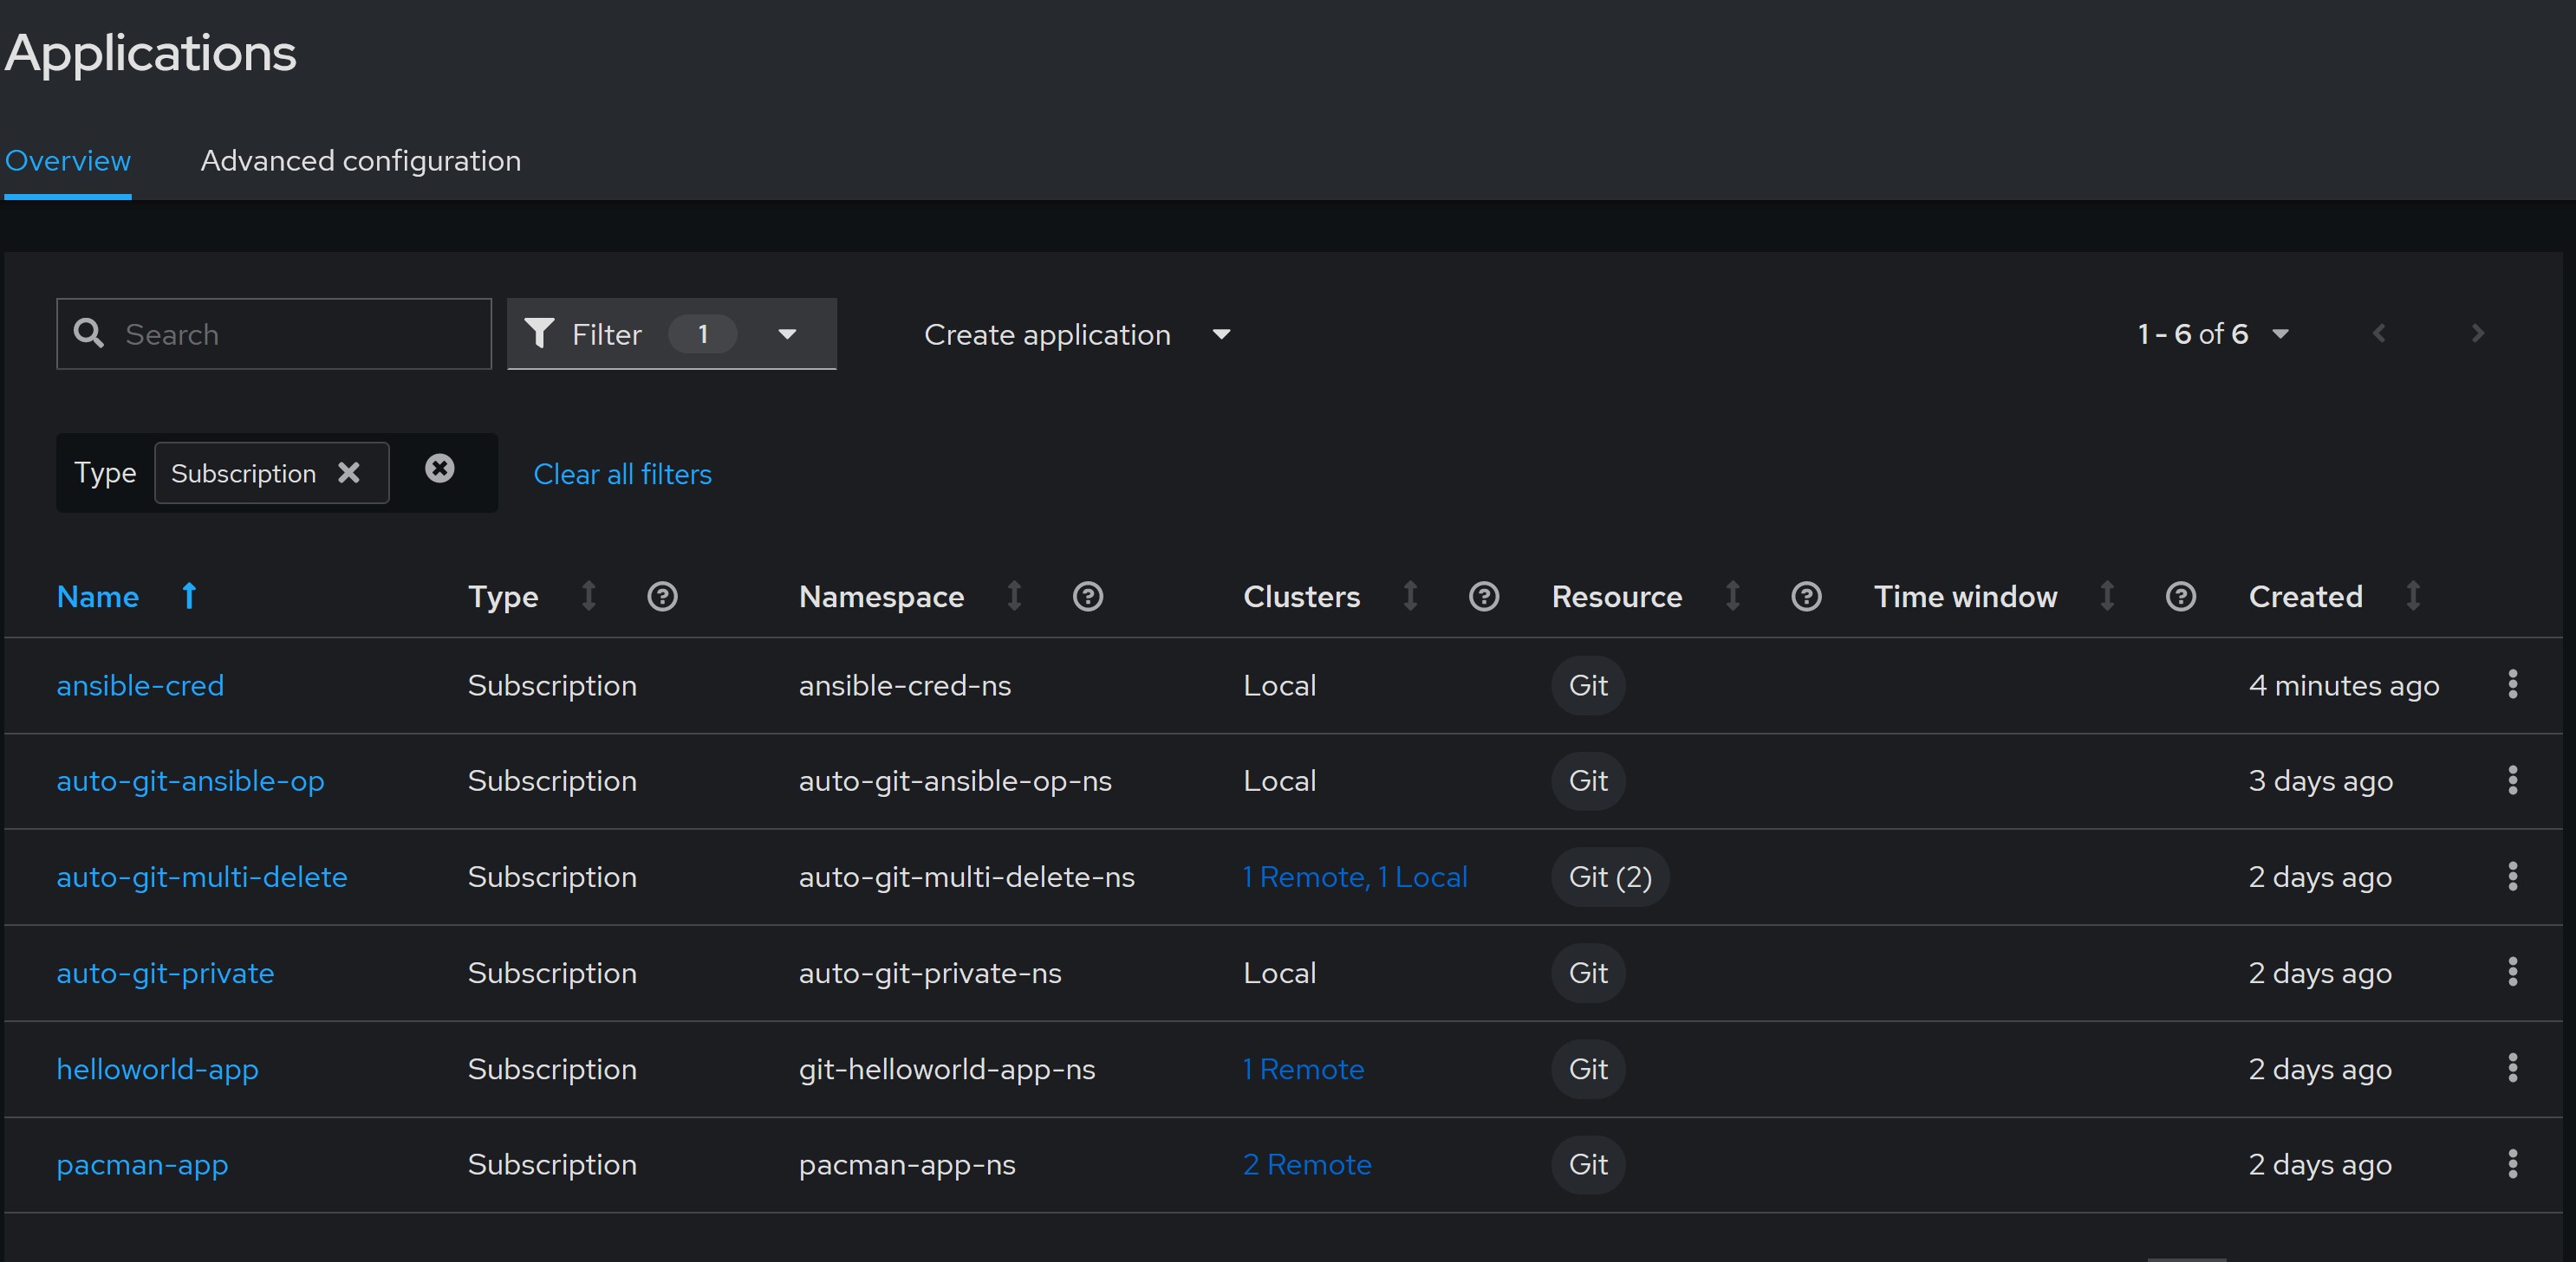2576x1262 pixels.
Task: Click the help icon beside Time window header
Action: pyautogui.click(x=2180, y=597)
